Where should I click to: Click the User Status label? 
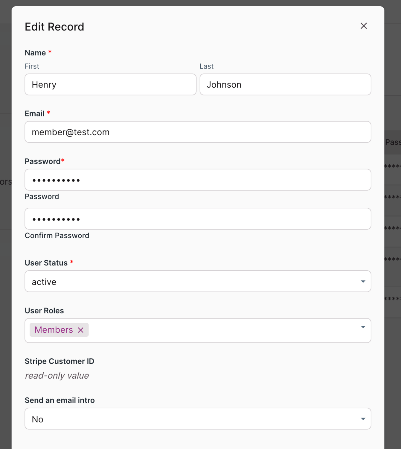46,263
